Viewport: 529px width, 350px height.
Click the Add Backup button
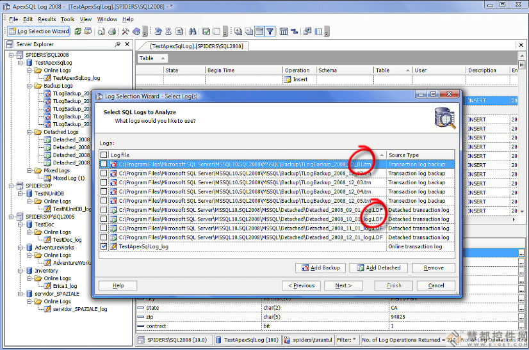320,267
